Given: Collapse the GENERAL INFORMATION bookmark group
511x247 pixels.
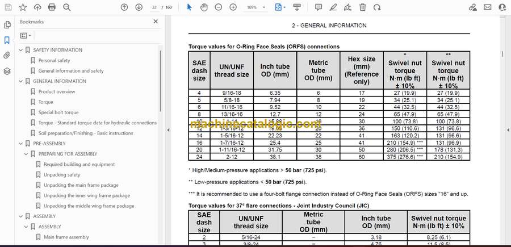Looking at the screenshot, I should point(21,81).
